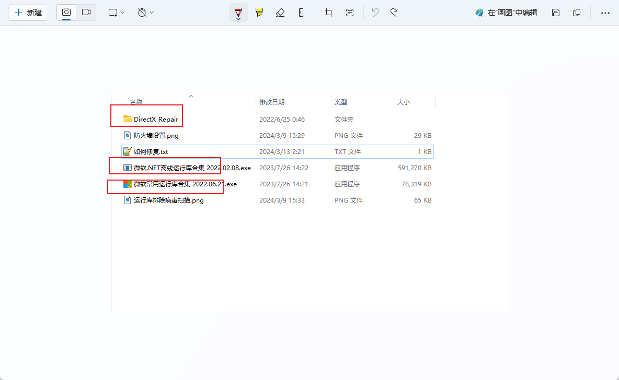Screen dimensions: 619x380
Task: Click the 78,319 KB size cell
Action: tap(417, 184)
